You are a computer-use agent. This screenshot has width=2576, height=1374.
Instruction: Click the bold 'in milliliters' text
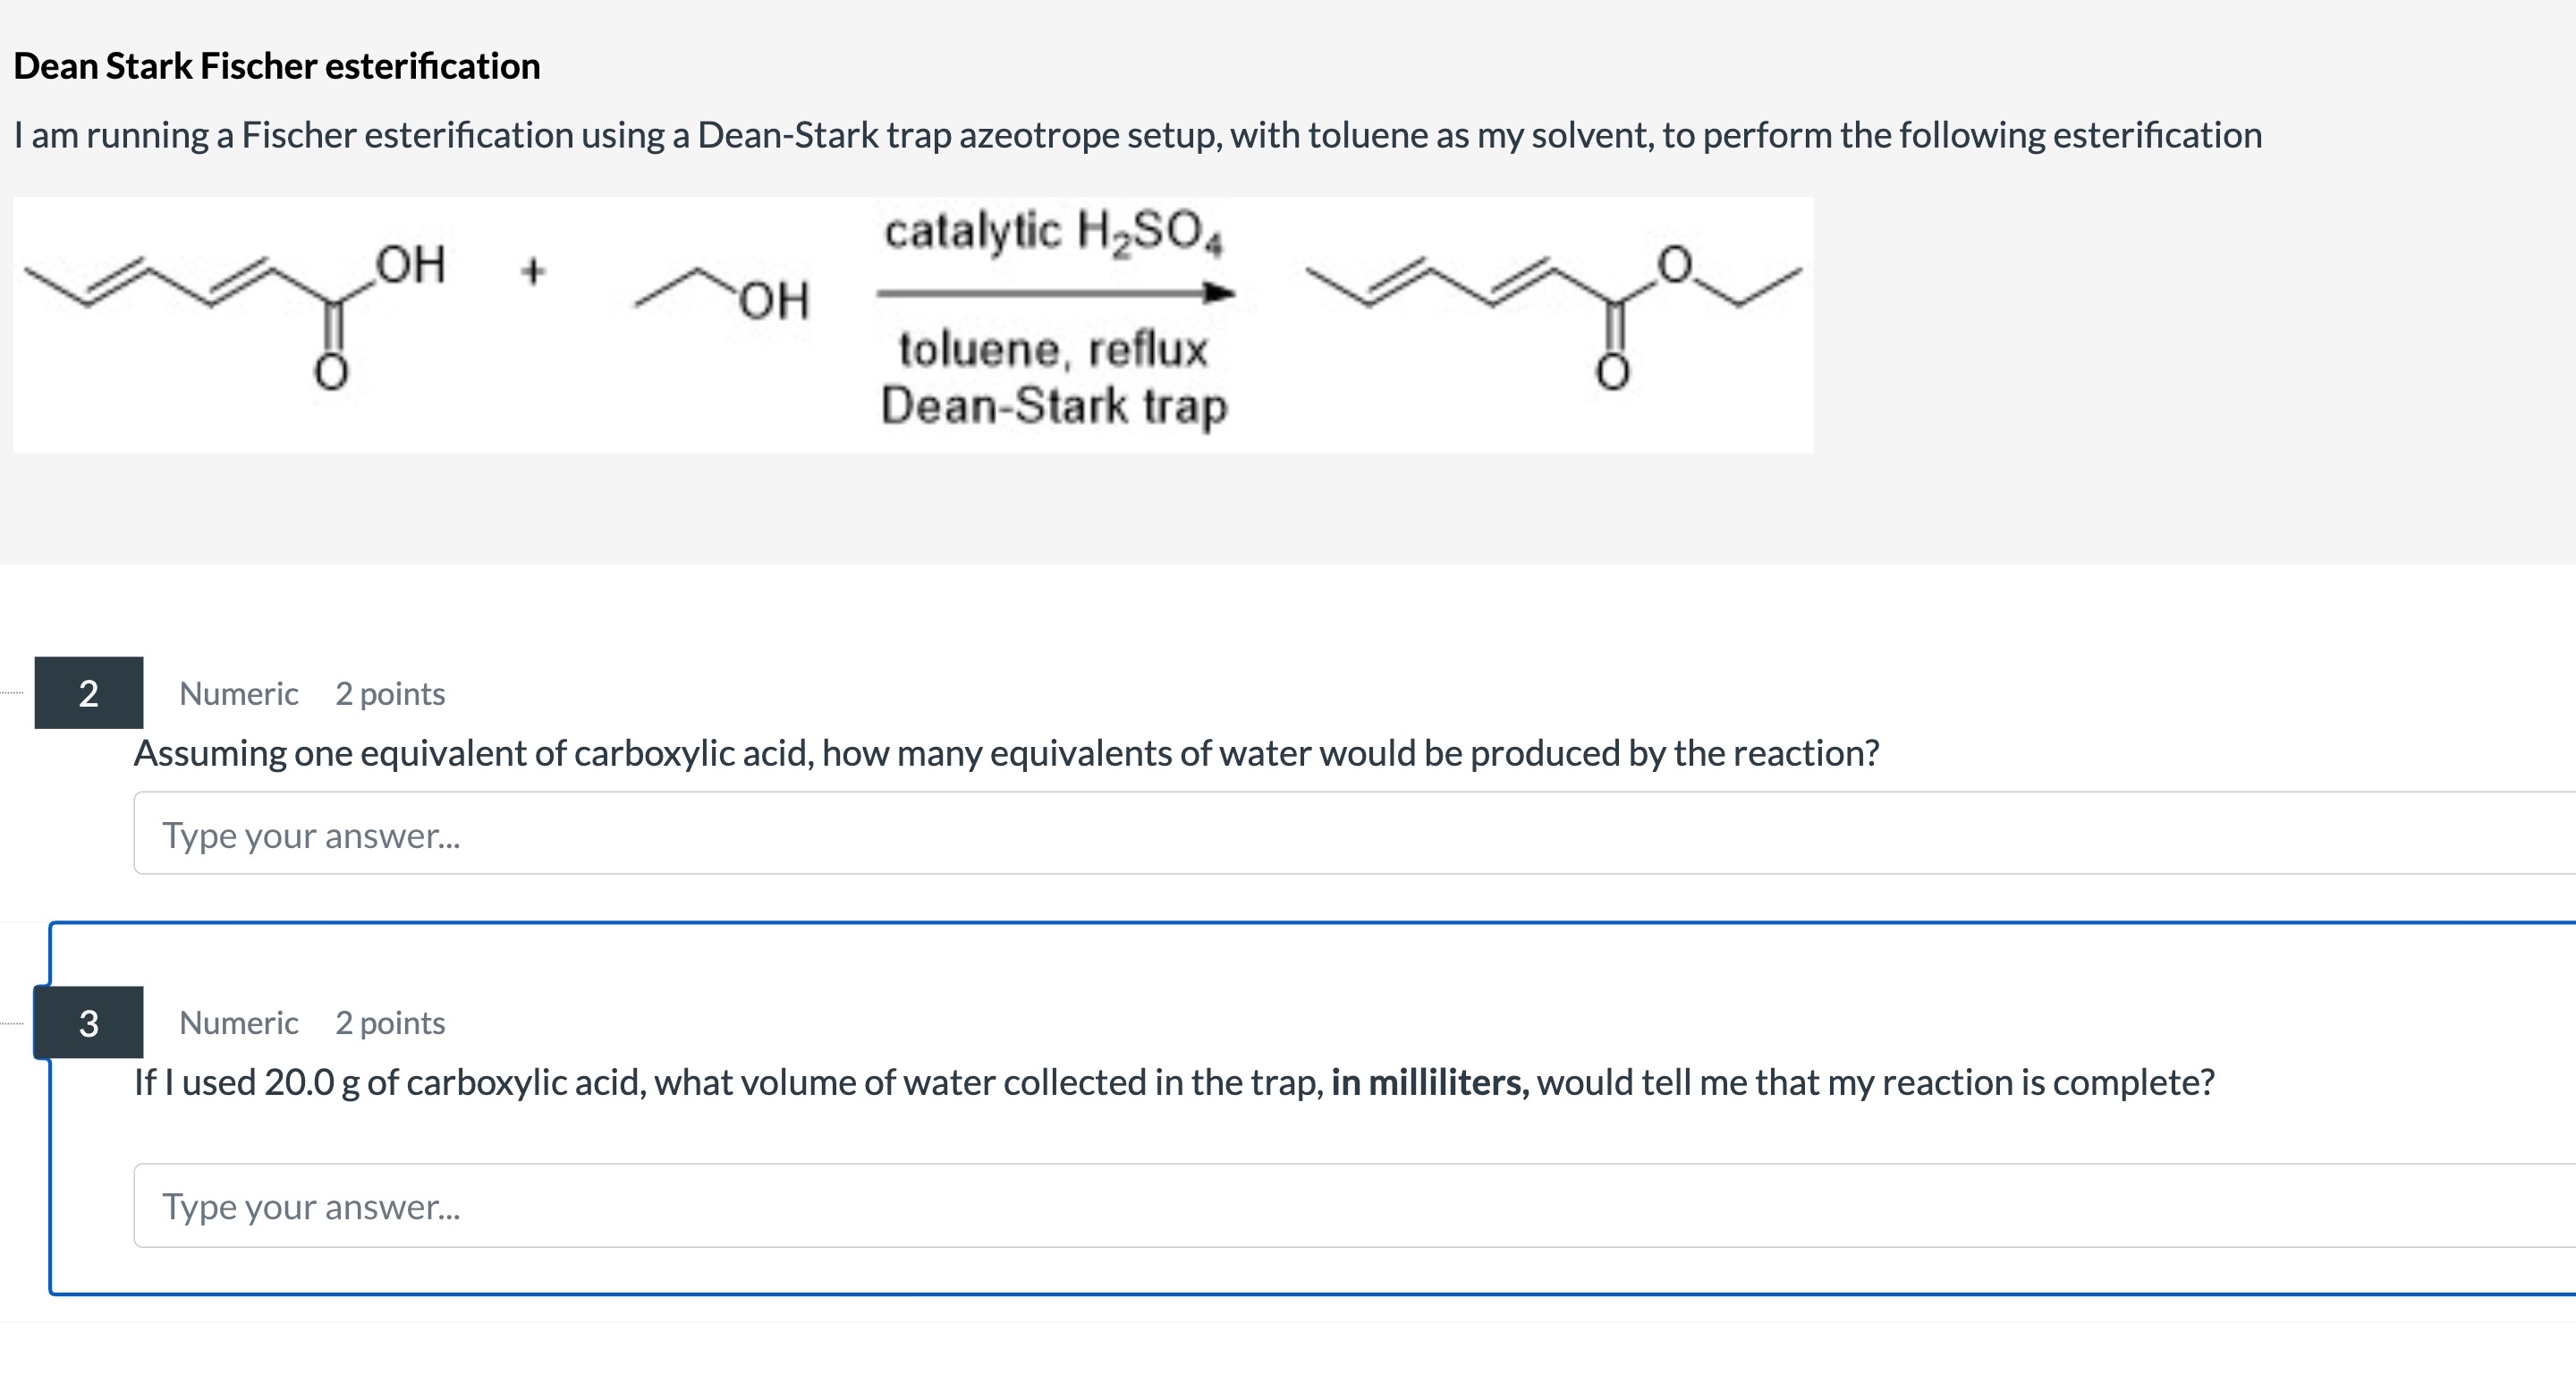pos(1429,1082)
